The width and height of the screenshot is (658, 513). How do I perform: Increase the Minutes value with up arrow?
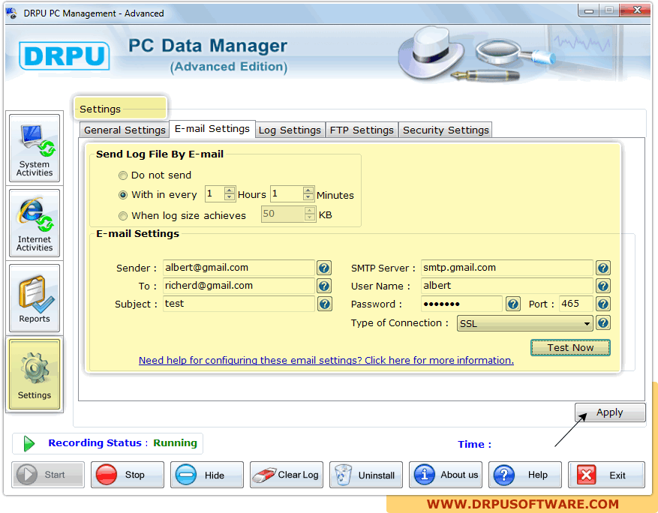click(x=308, y=190)
